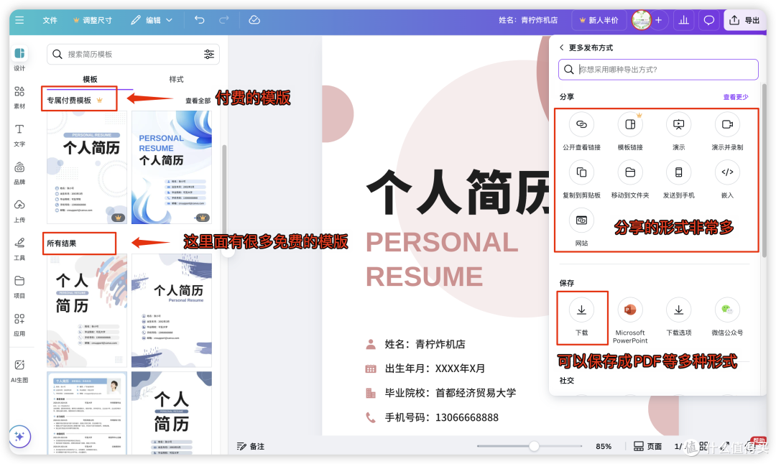Click 查看全部 for paid templates

198,101
